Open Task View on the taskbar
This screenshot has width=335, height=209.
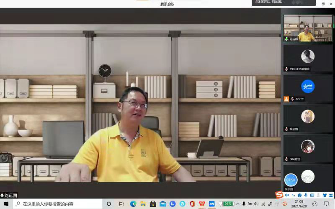click(121, 204)
